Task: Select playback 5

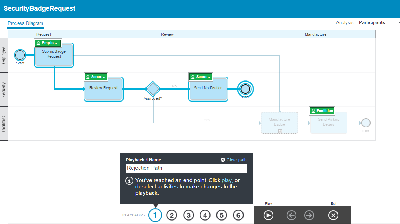Action: point(221,215)
